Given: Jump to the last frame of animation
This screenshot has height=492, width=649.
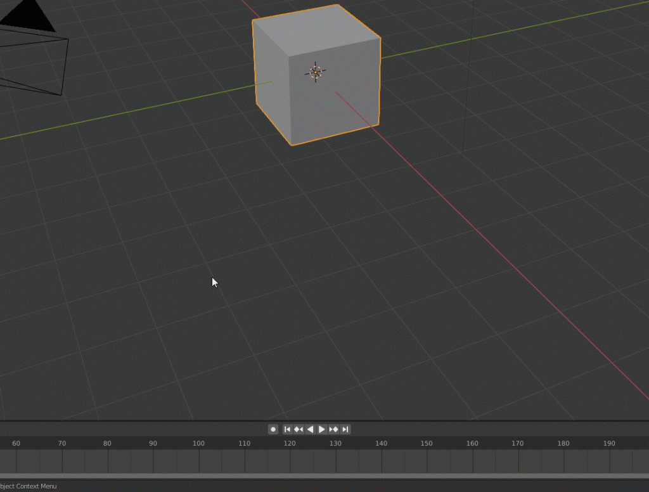Looking at the screenshot, I should 345,429.
